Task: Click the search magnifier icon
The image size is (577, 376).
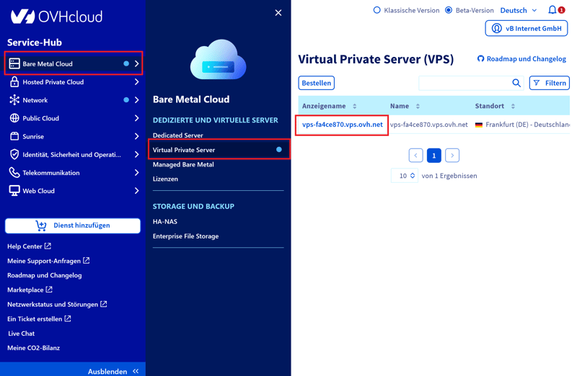Action: point(516,83)
